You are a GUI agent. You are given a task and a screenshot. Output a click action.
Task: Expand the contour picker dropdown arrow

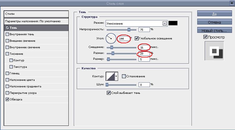click(116, 76)
